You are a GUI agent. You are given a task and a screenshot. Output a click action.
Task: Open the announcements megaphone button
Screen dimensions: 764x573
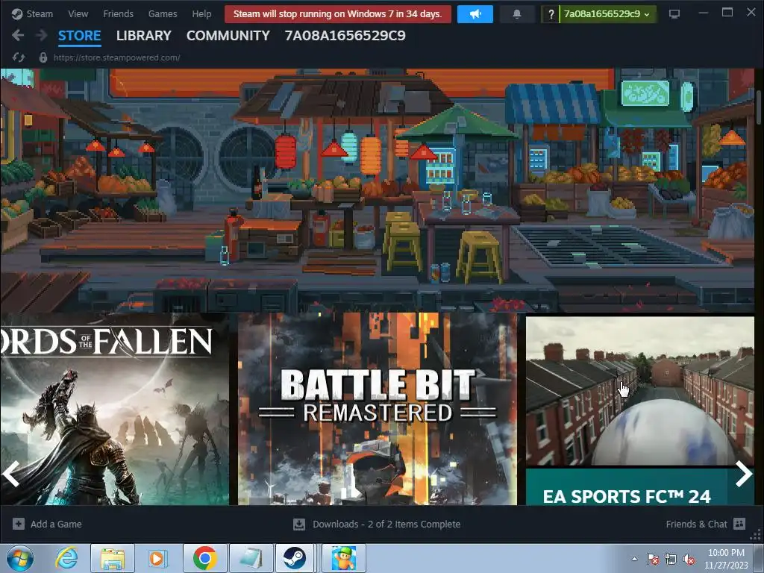475,14
